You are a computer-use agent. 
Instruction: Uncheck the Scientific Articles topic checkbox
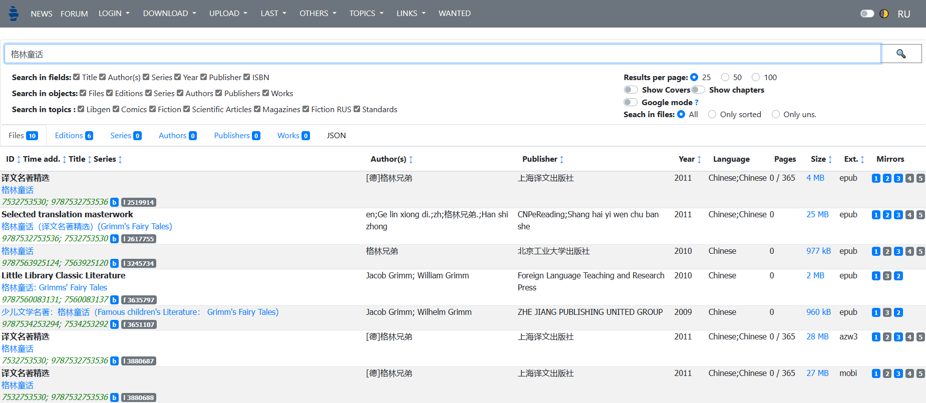(x=187, y=109)
